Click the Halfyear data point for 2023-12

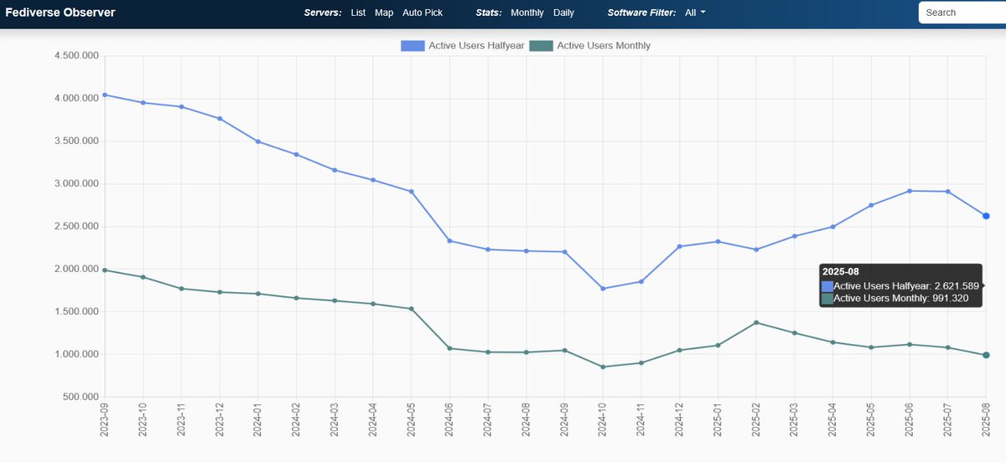220,118
